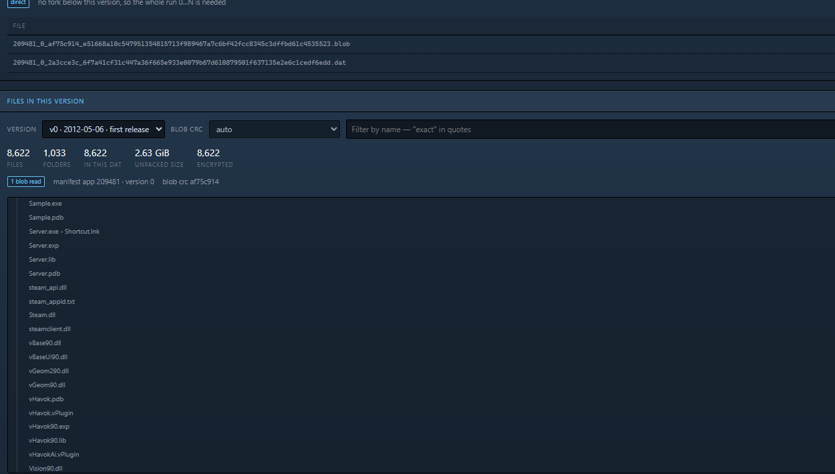The height and width of the screenshot is (474, 835).
Task: Select vBase90.dll in the file list
Action: [45, 343]
